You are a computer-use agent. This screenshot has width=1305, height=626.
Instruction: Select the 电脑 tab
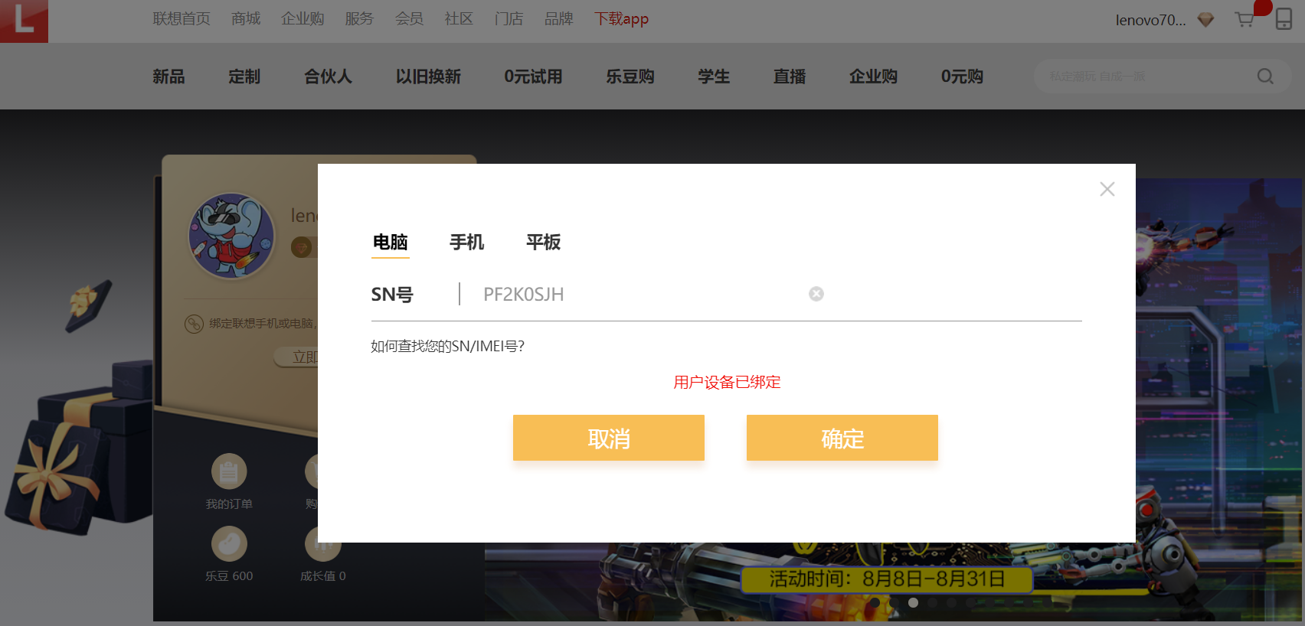coord(391,243)
